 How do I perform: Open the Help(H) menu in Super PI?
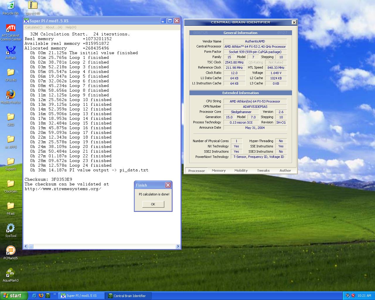(71, 27)
